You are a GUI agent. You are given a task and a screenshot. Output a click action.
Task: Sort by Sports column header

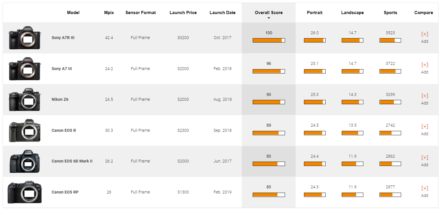coord(390,13)
